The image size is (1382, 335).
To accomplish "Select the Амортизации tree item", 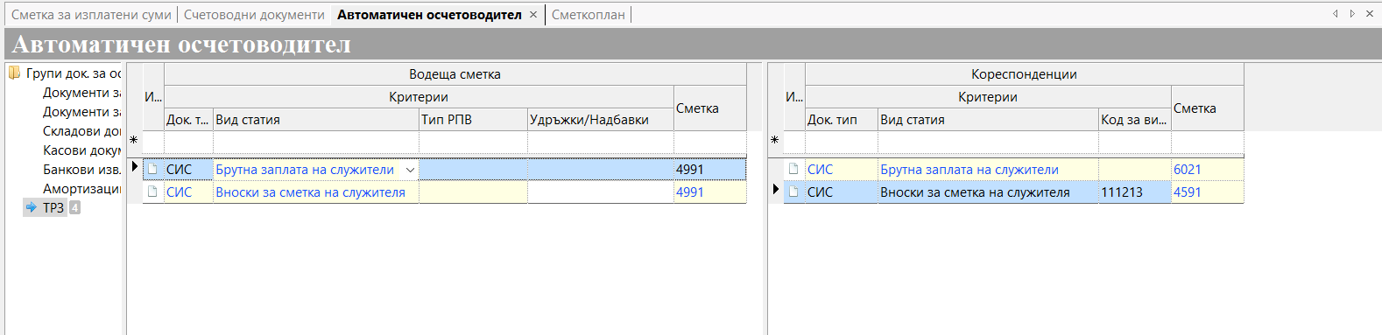I will (x=81, y=189).
